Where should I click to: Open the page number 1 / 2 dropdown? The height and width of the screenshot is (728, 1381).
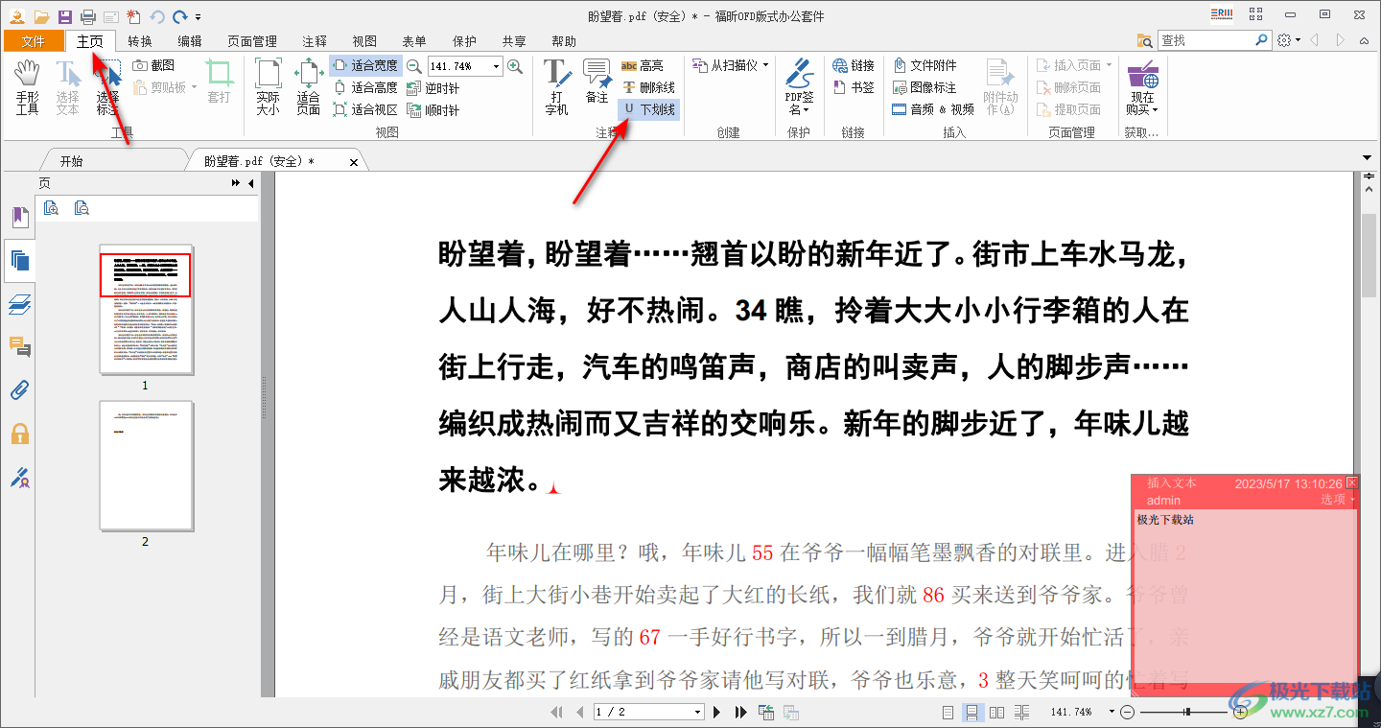click(x=697, y=712)
